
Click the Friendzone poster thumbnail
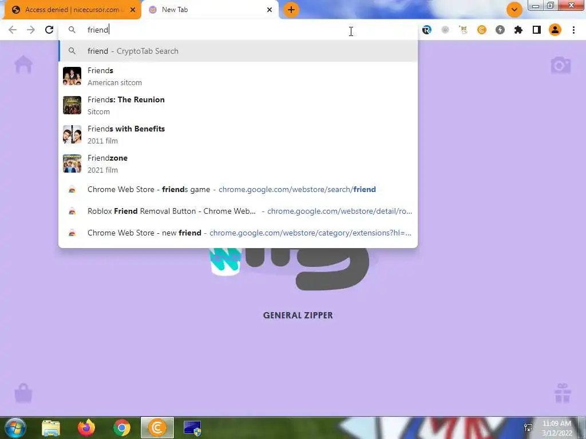[72, 163]
